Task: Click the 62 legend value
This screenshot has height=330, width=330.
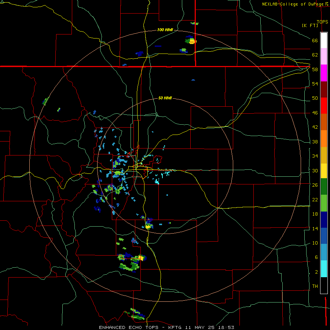Action: click(315, 55)
